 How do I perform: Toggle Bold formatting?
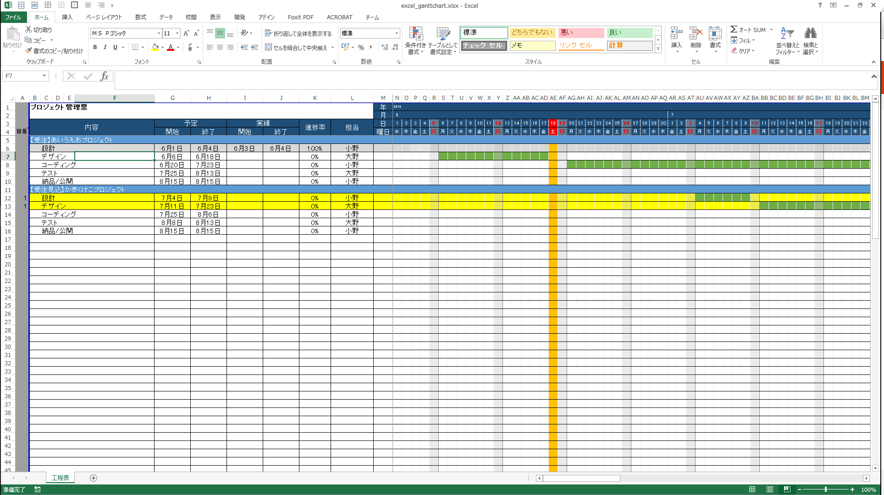95,47
